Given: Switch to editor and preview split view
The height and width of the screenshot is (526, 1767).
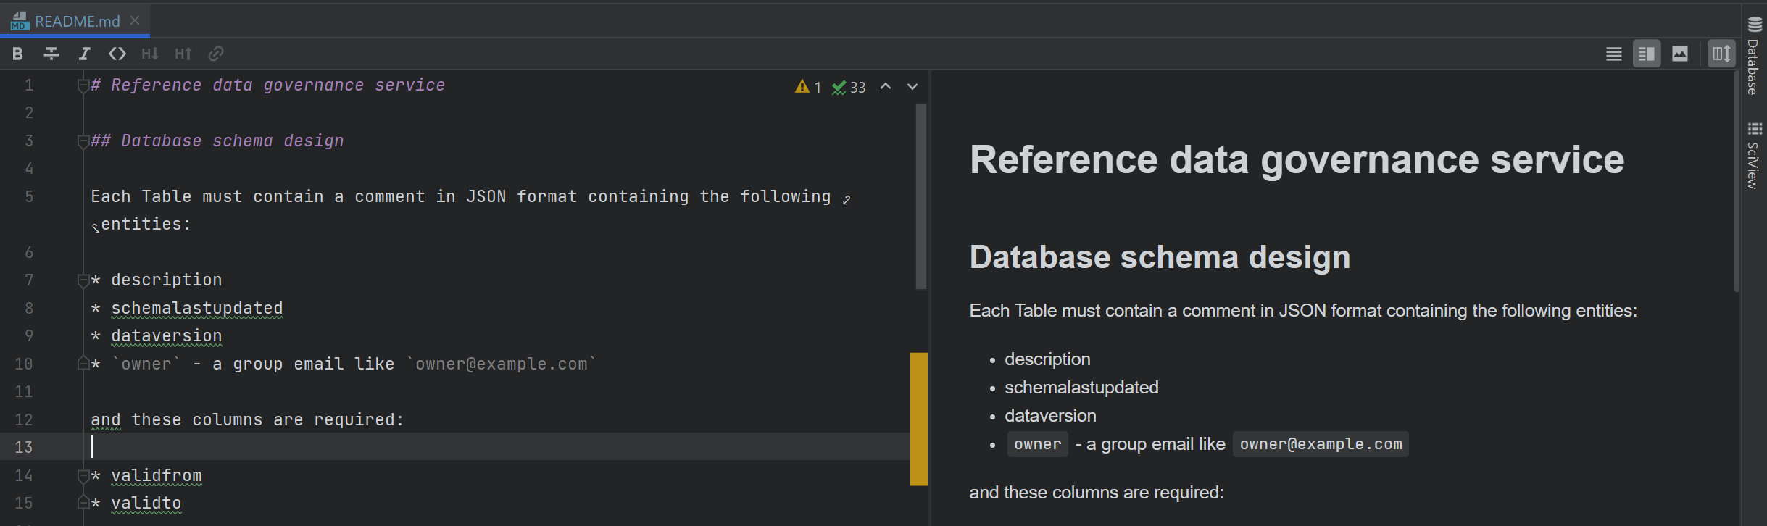Looking at the screenshot, I should click(1647, 54).
